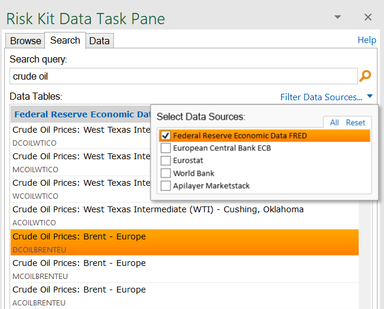Close the Risk Kit Data Task Pane
Screen dimensions: 384x309
click(x=368, y=17)
